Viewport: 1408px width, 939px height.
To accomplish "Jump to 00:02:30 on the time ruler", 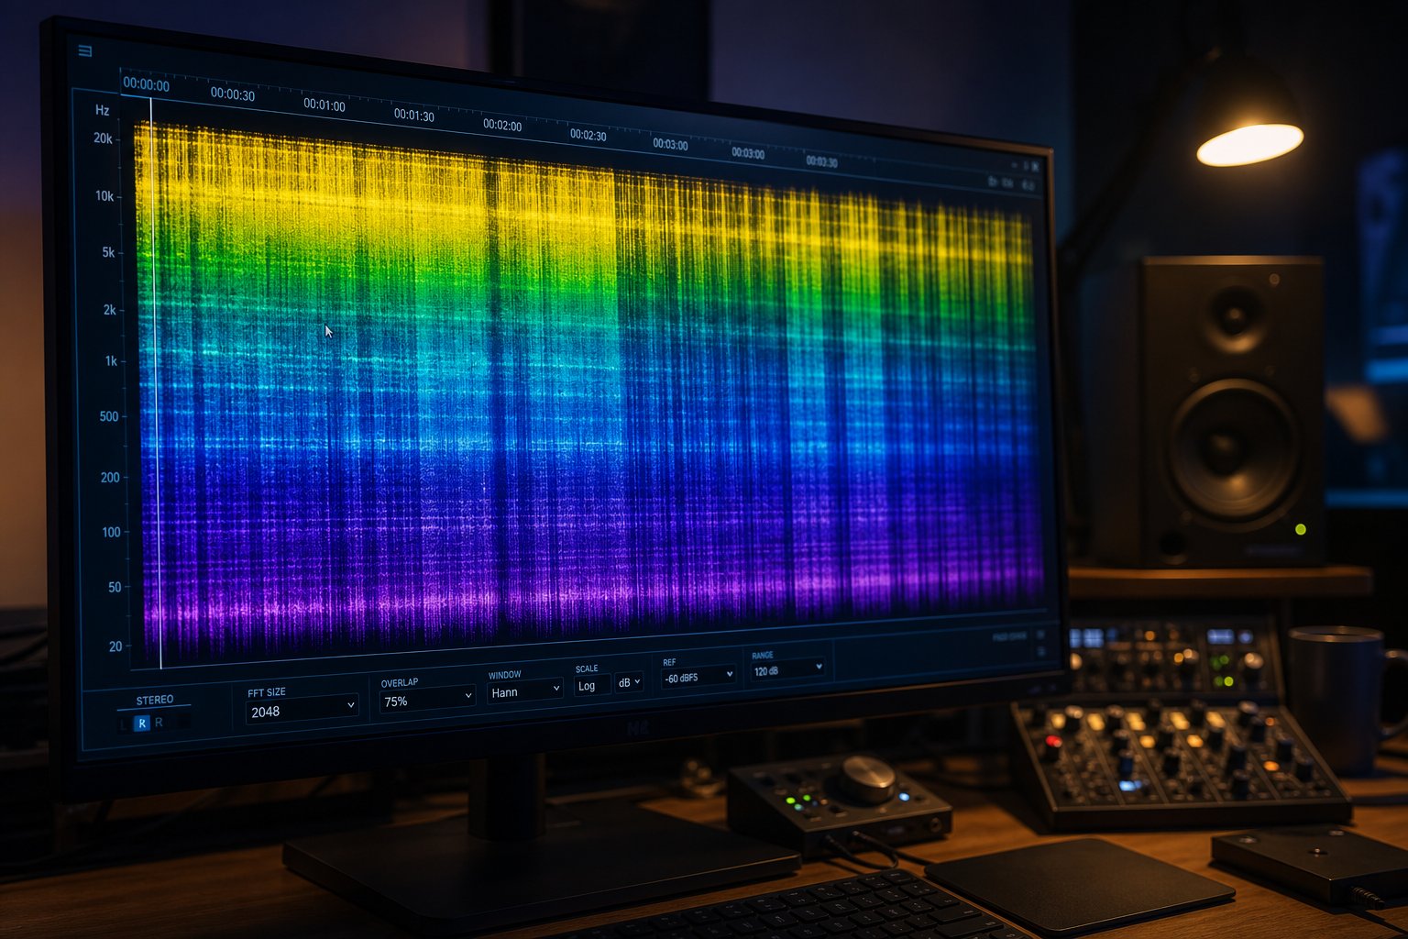I will [x=588, y=135].
